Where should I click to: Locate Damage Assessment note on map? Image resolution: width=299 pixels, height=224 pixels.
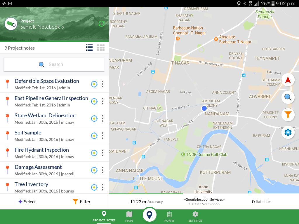click(94, 170)
